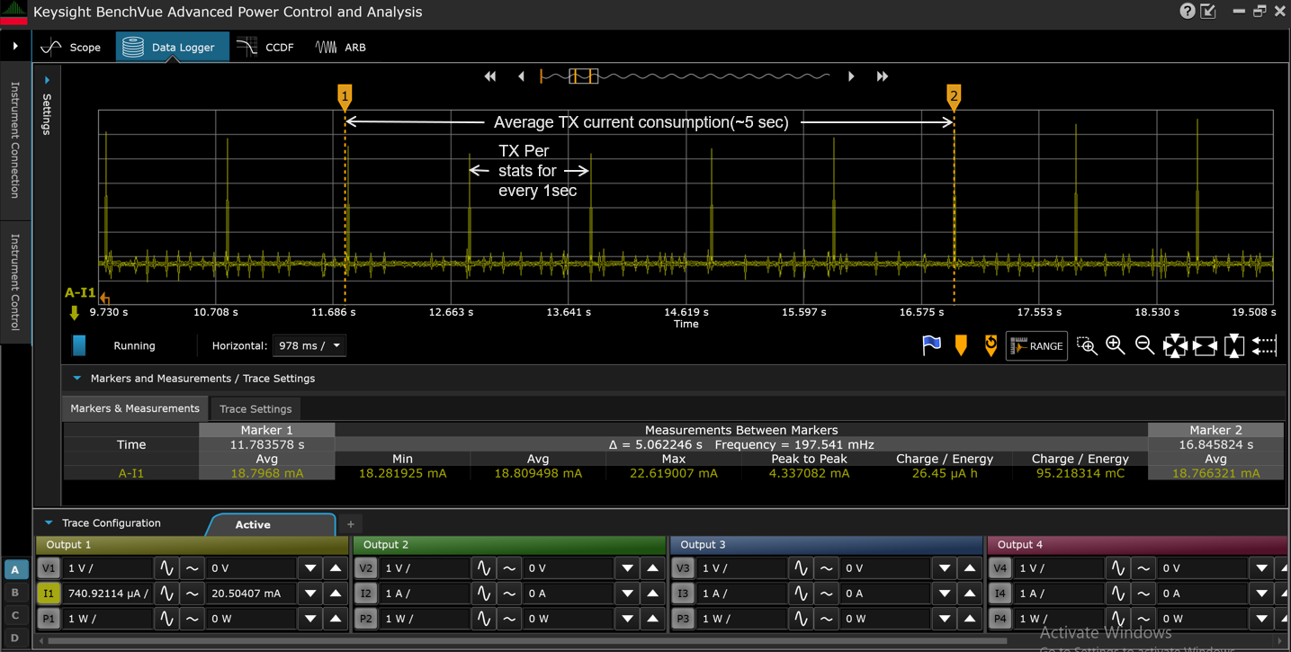Add a new trace configuration with the plus button
Screen dimensions: 1291x652
(x=350, y=523)
